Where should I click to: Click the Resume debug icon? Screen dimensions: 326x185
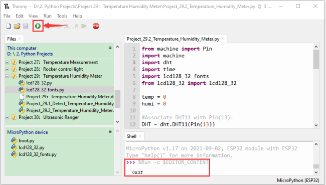(x=84, y=26)
